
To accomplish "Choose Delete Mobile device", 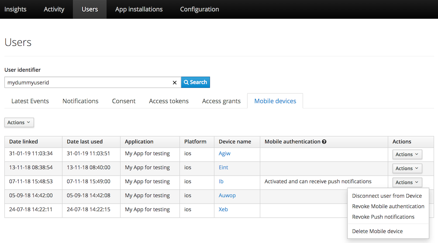I will pos(377,231).
